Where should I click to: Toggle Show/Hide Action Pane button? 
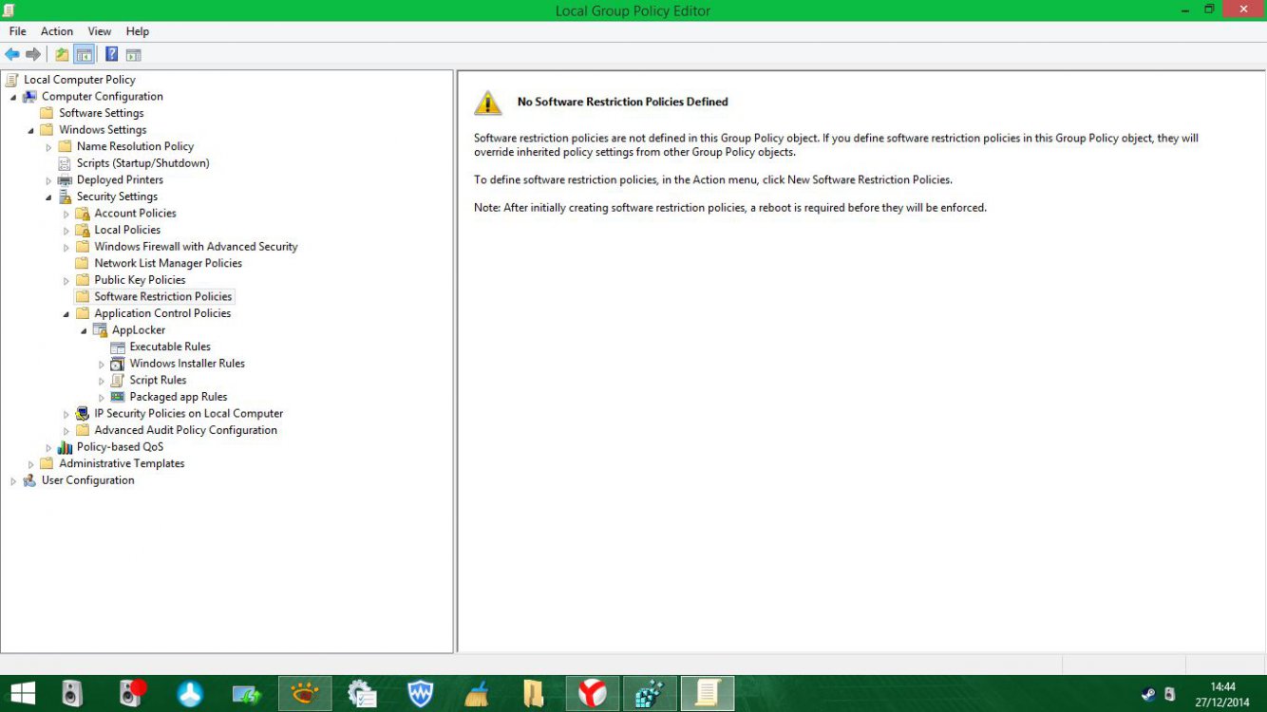point(134,54)
